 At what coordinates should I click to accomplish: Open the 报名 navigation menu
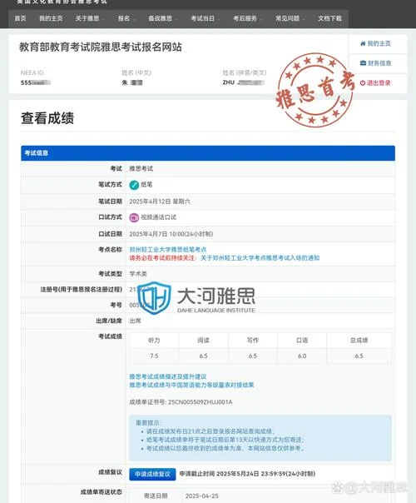(126, 18)
